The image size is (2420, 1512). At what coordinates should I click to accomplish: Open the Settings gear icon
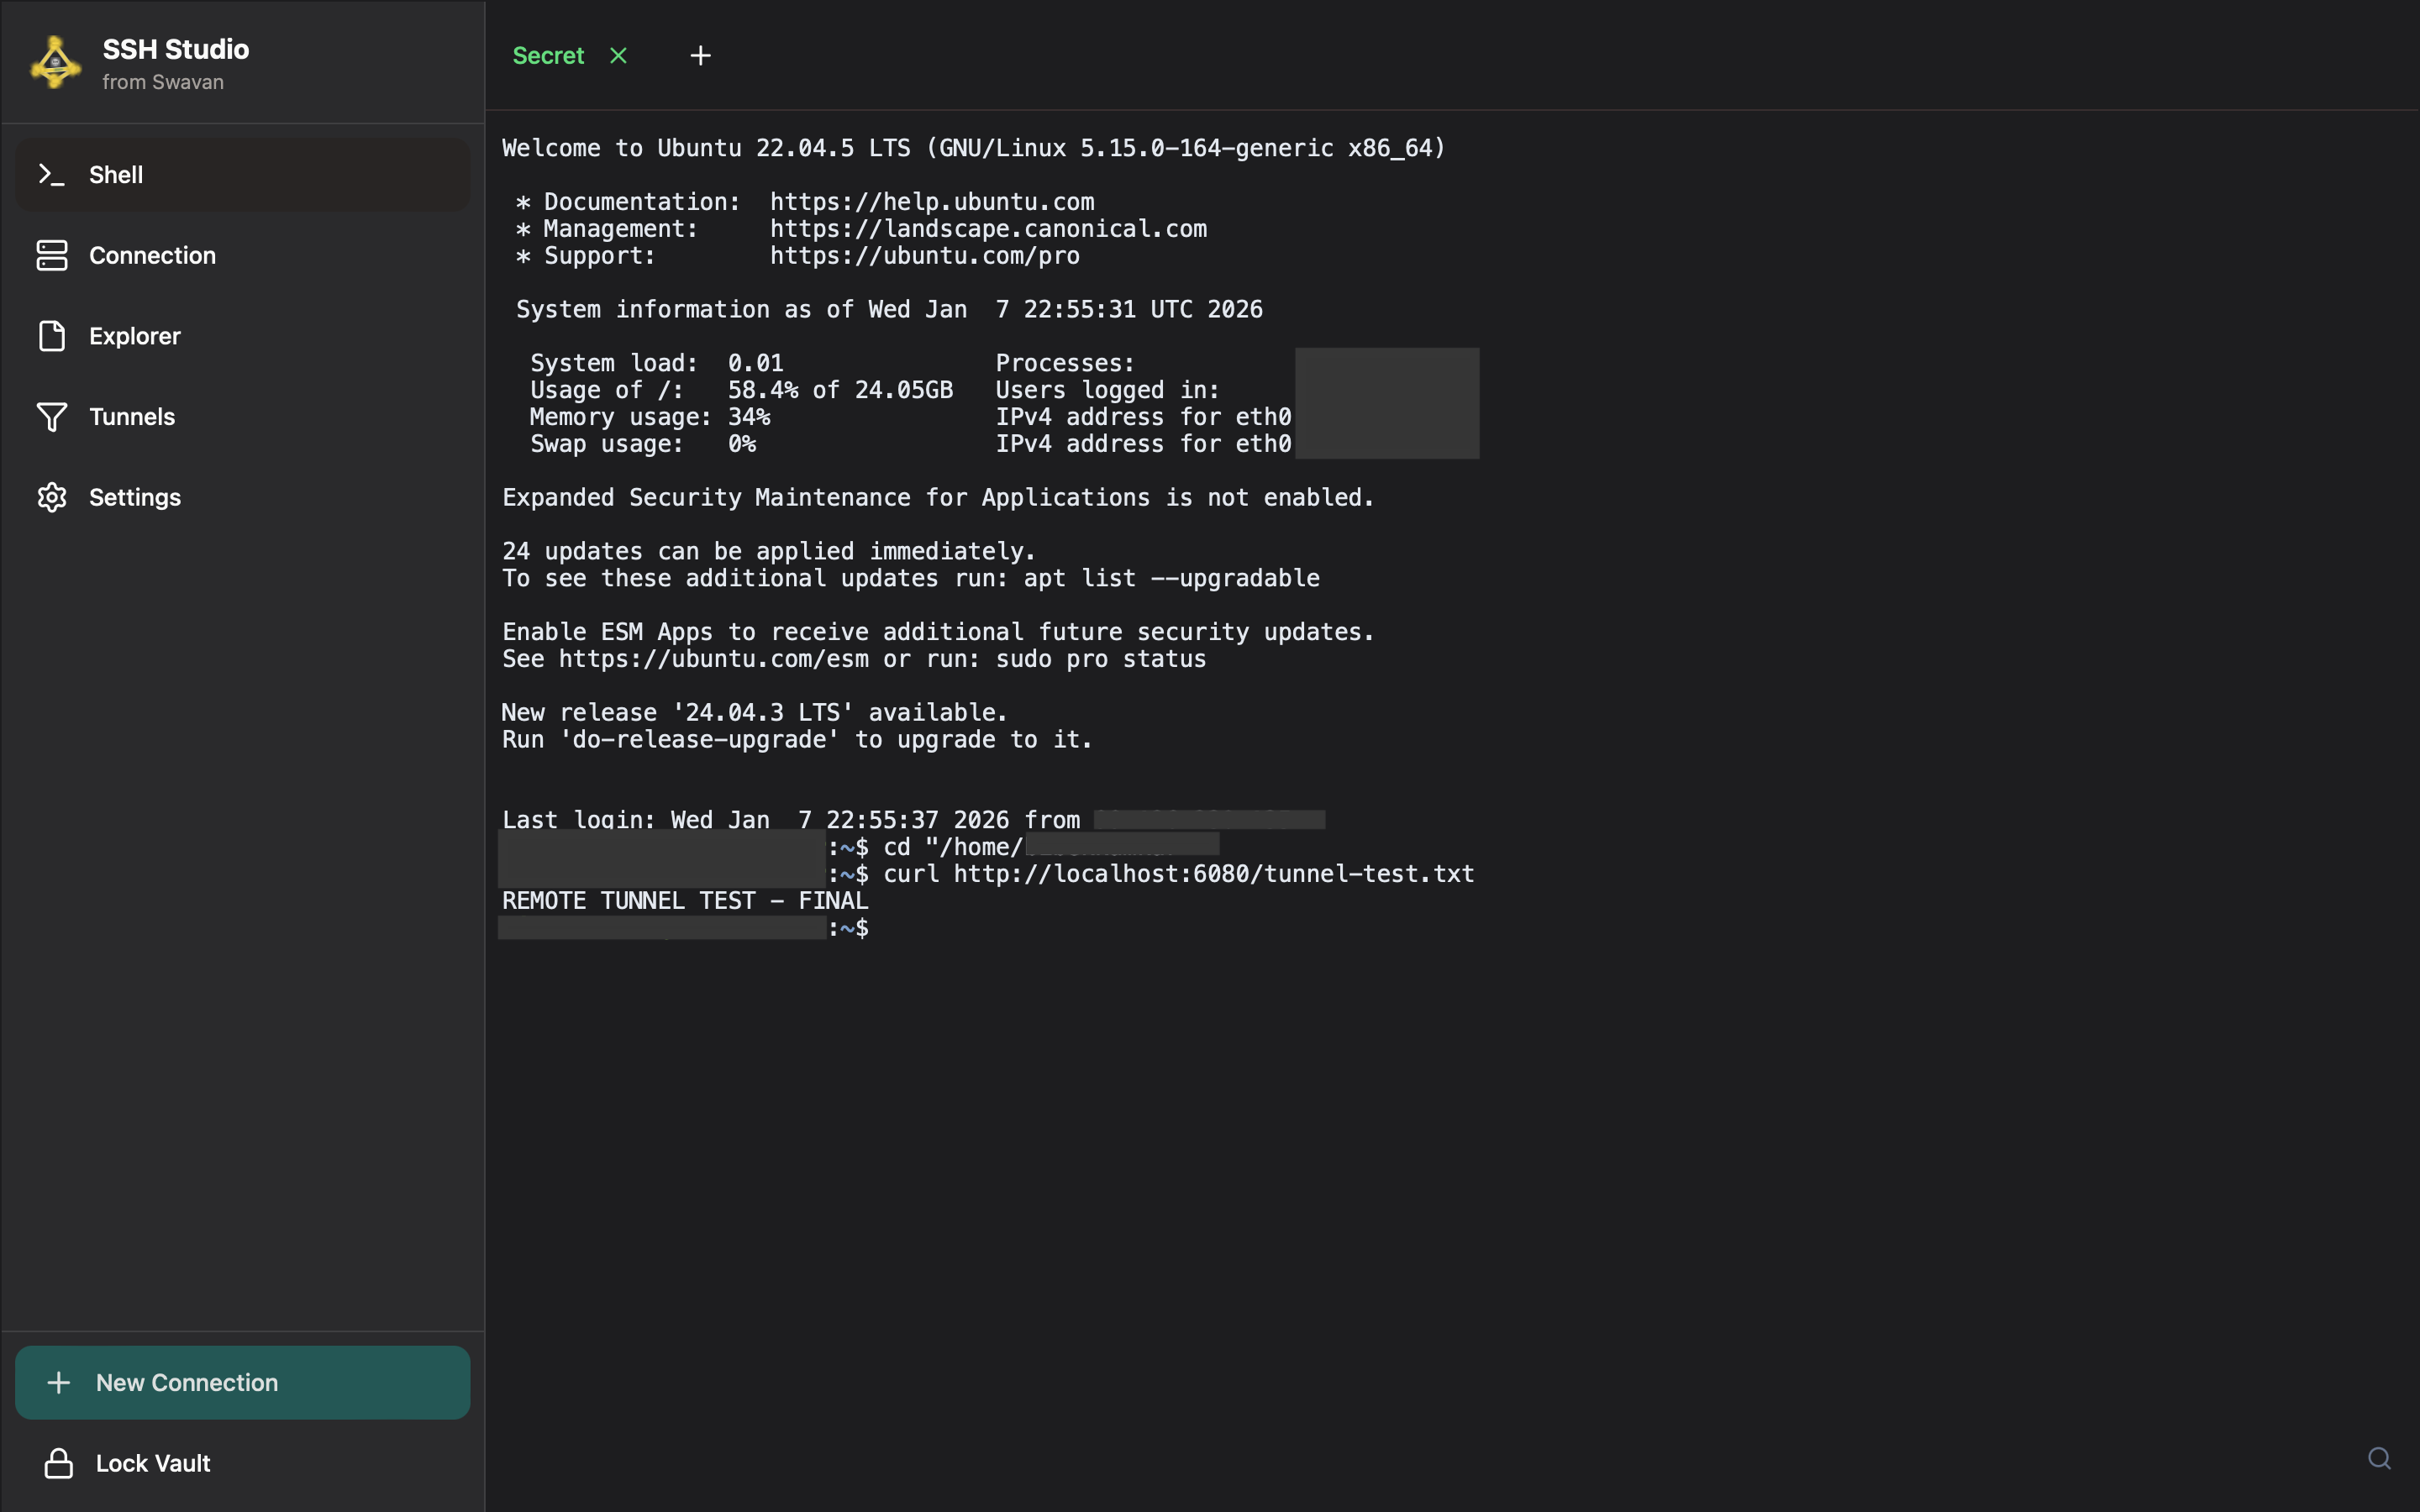click(52, 497)
